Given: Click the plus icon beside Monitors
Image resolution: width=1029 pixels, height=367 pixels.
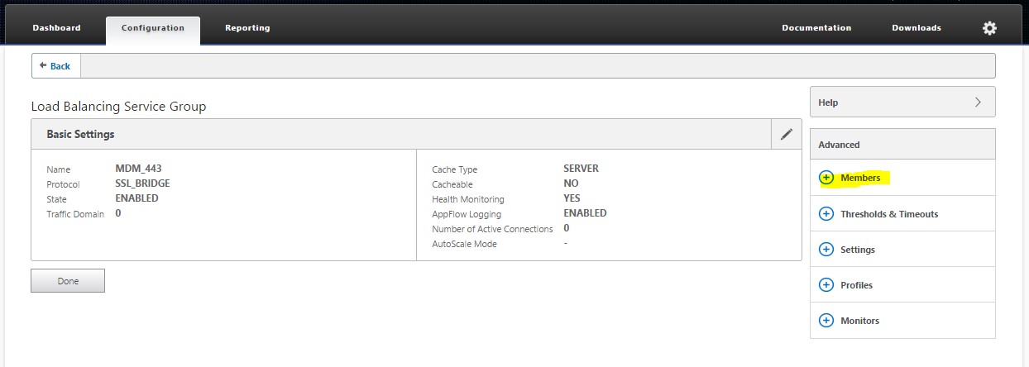Looking at the screenshot, I should click(x=826, y=321).
